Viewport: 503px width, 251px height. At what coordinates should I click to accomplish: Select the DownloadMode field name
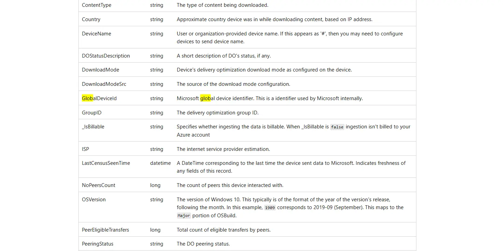point(101,70)
